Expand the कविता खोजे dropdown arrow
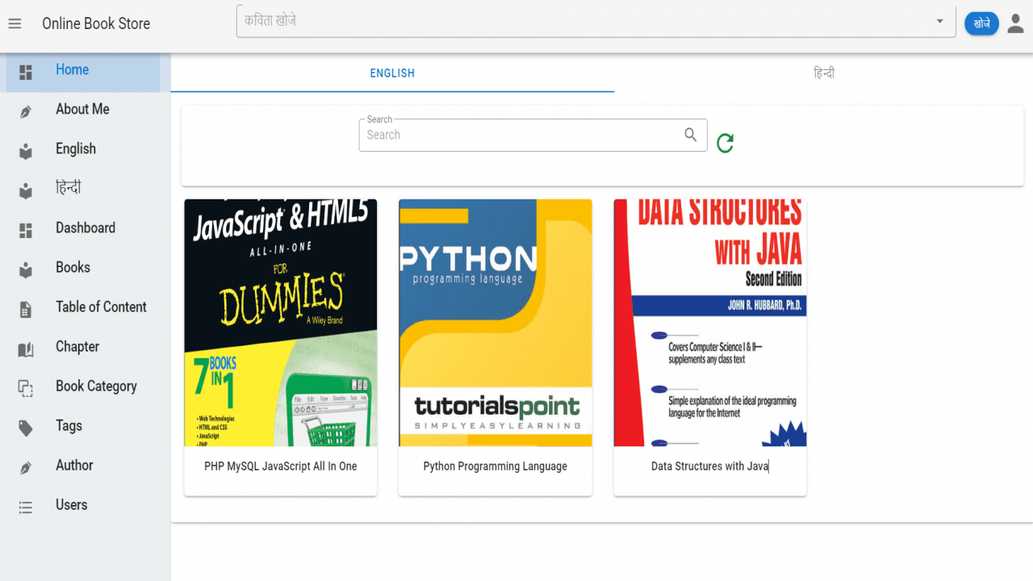The height and width of the screenshot is (581, 1033). point(939,21)
